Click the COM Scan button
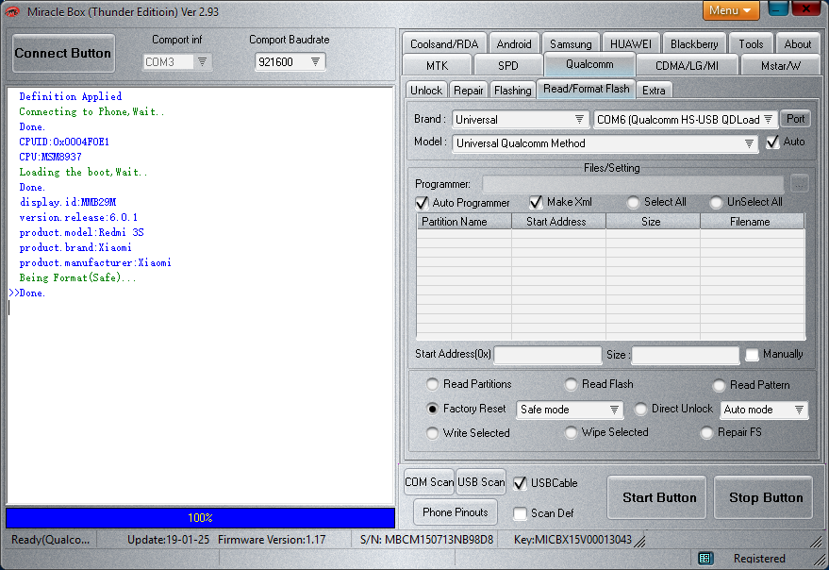The width and height of the screenshot is (829, 570). coord(429,482)
